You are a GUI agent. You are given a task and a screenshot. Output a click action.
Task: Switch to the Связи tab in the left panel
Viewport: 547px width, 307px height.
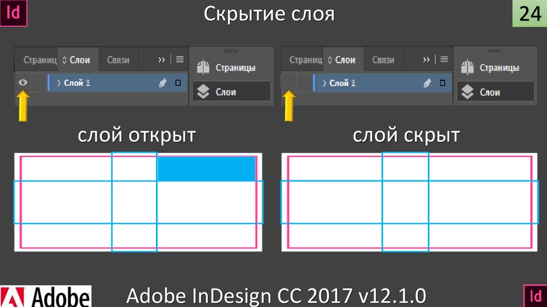coord(118,60)
